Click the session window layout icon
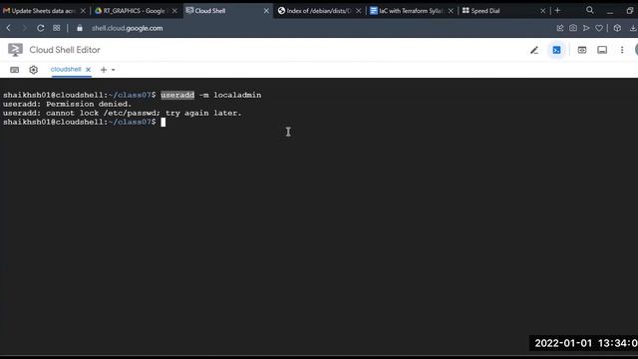Viewport: 638px width, 359px height. click(602, 50)
